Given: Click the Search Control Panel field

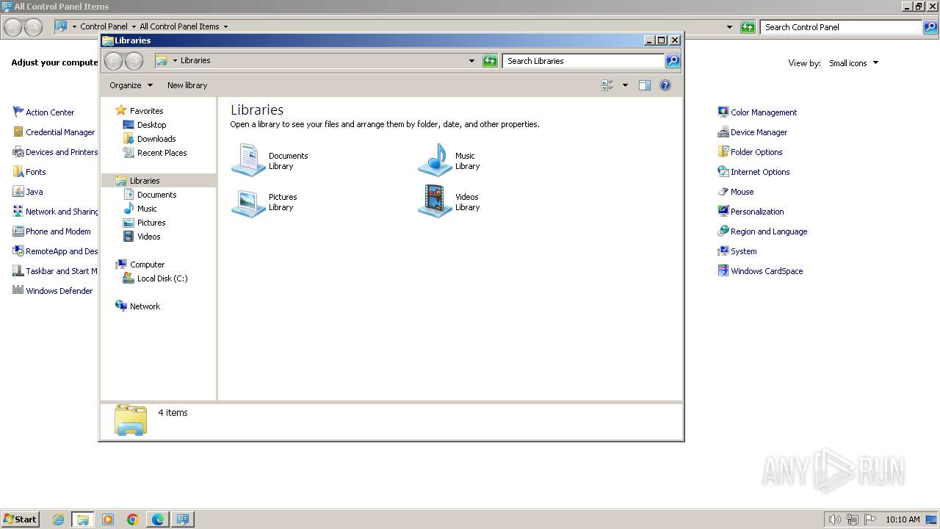Looking at the screenshot, I should (x=842, y=27).
